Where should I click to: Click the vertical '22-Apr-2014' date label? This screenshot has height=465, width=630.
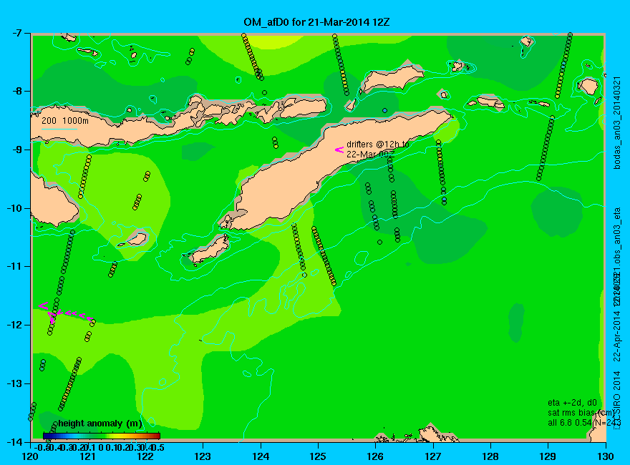[x=618, y=336]
